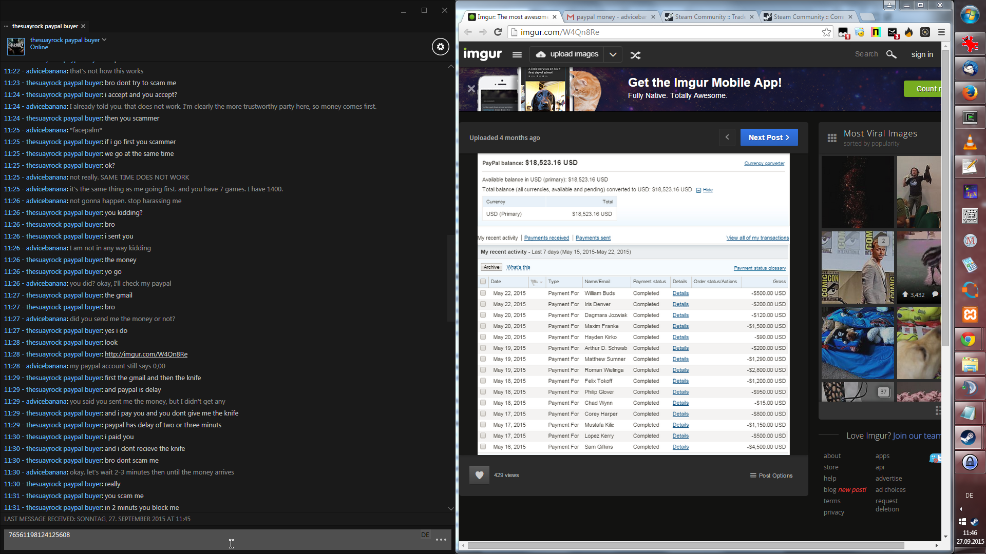Open Steam chat settings gear
This screenshot has height=554, width=986.
(440, 47)
